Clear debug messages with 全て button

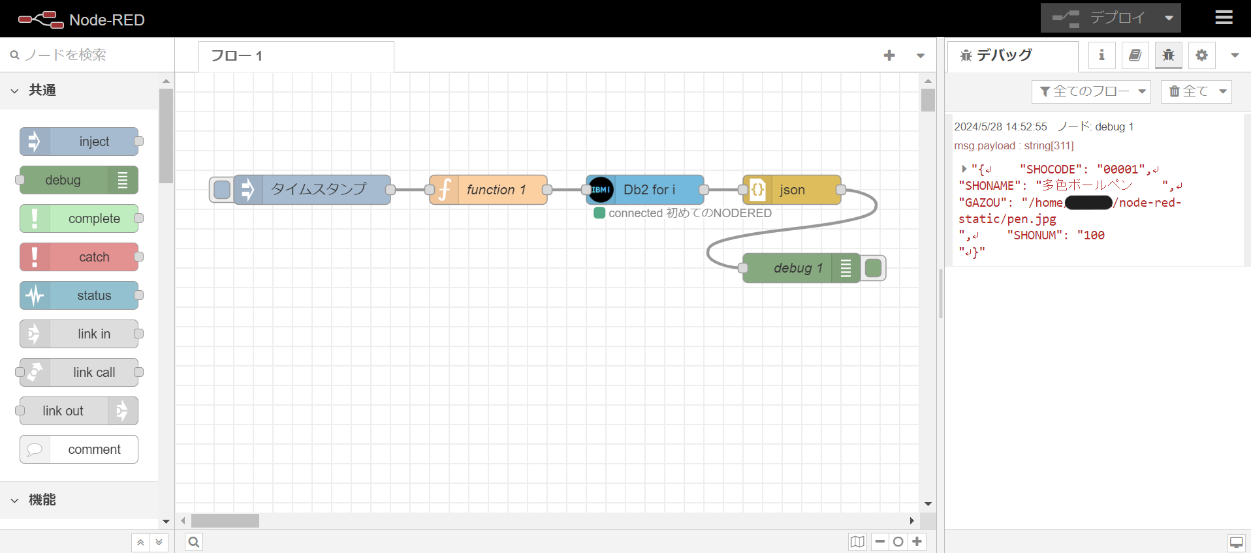coord(1188,91)
